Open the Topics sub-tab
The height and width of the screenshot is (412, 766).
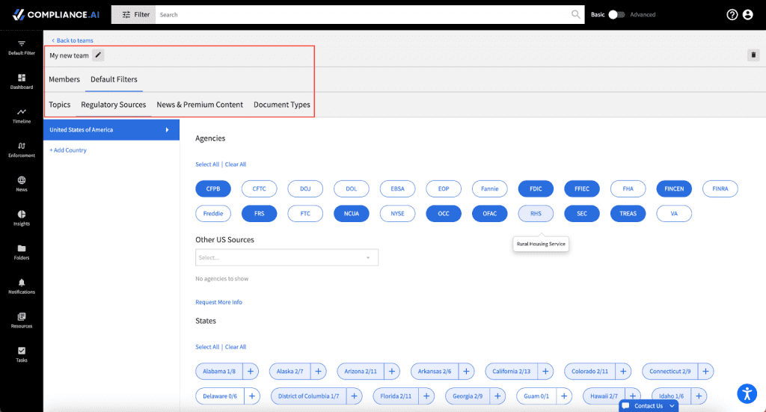[x=60, y=105]
